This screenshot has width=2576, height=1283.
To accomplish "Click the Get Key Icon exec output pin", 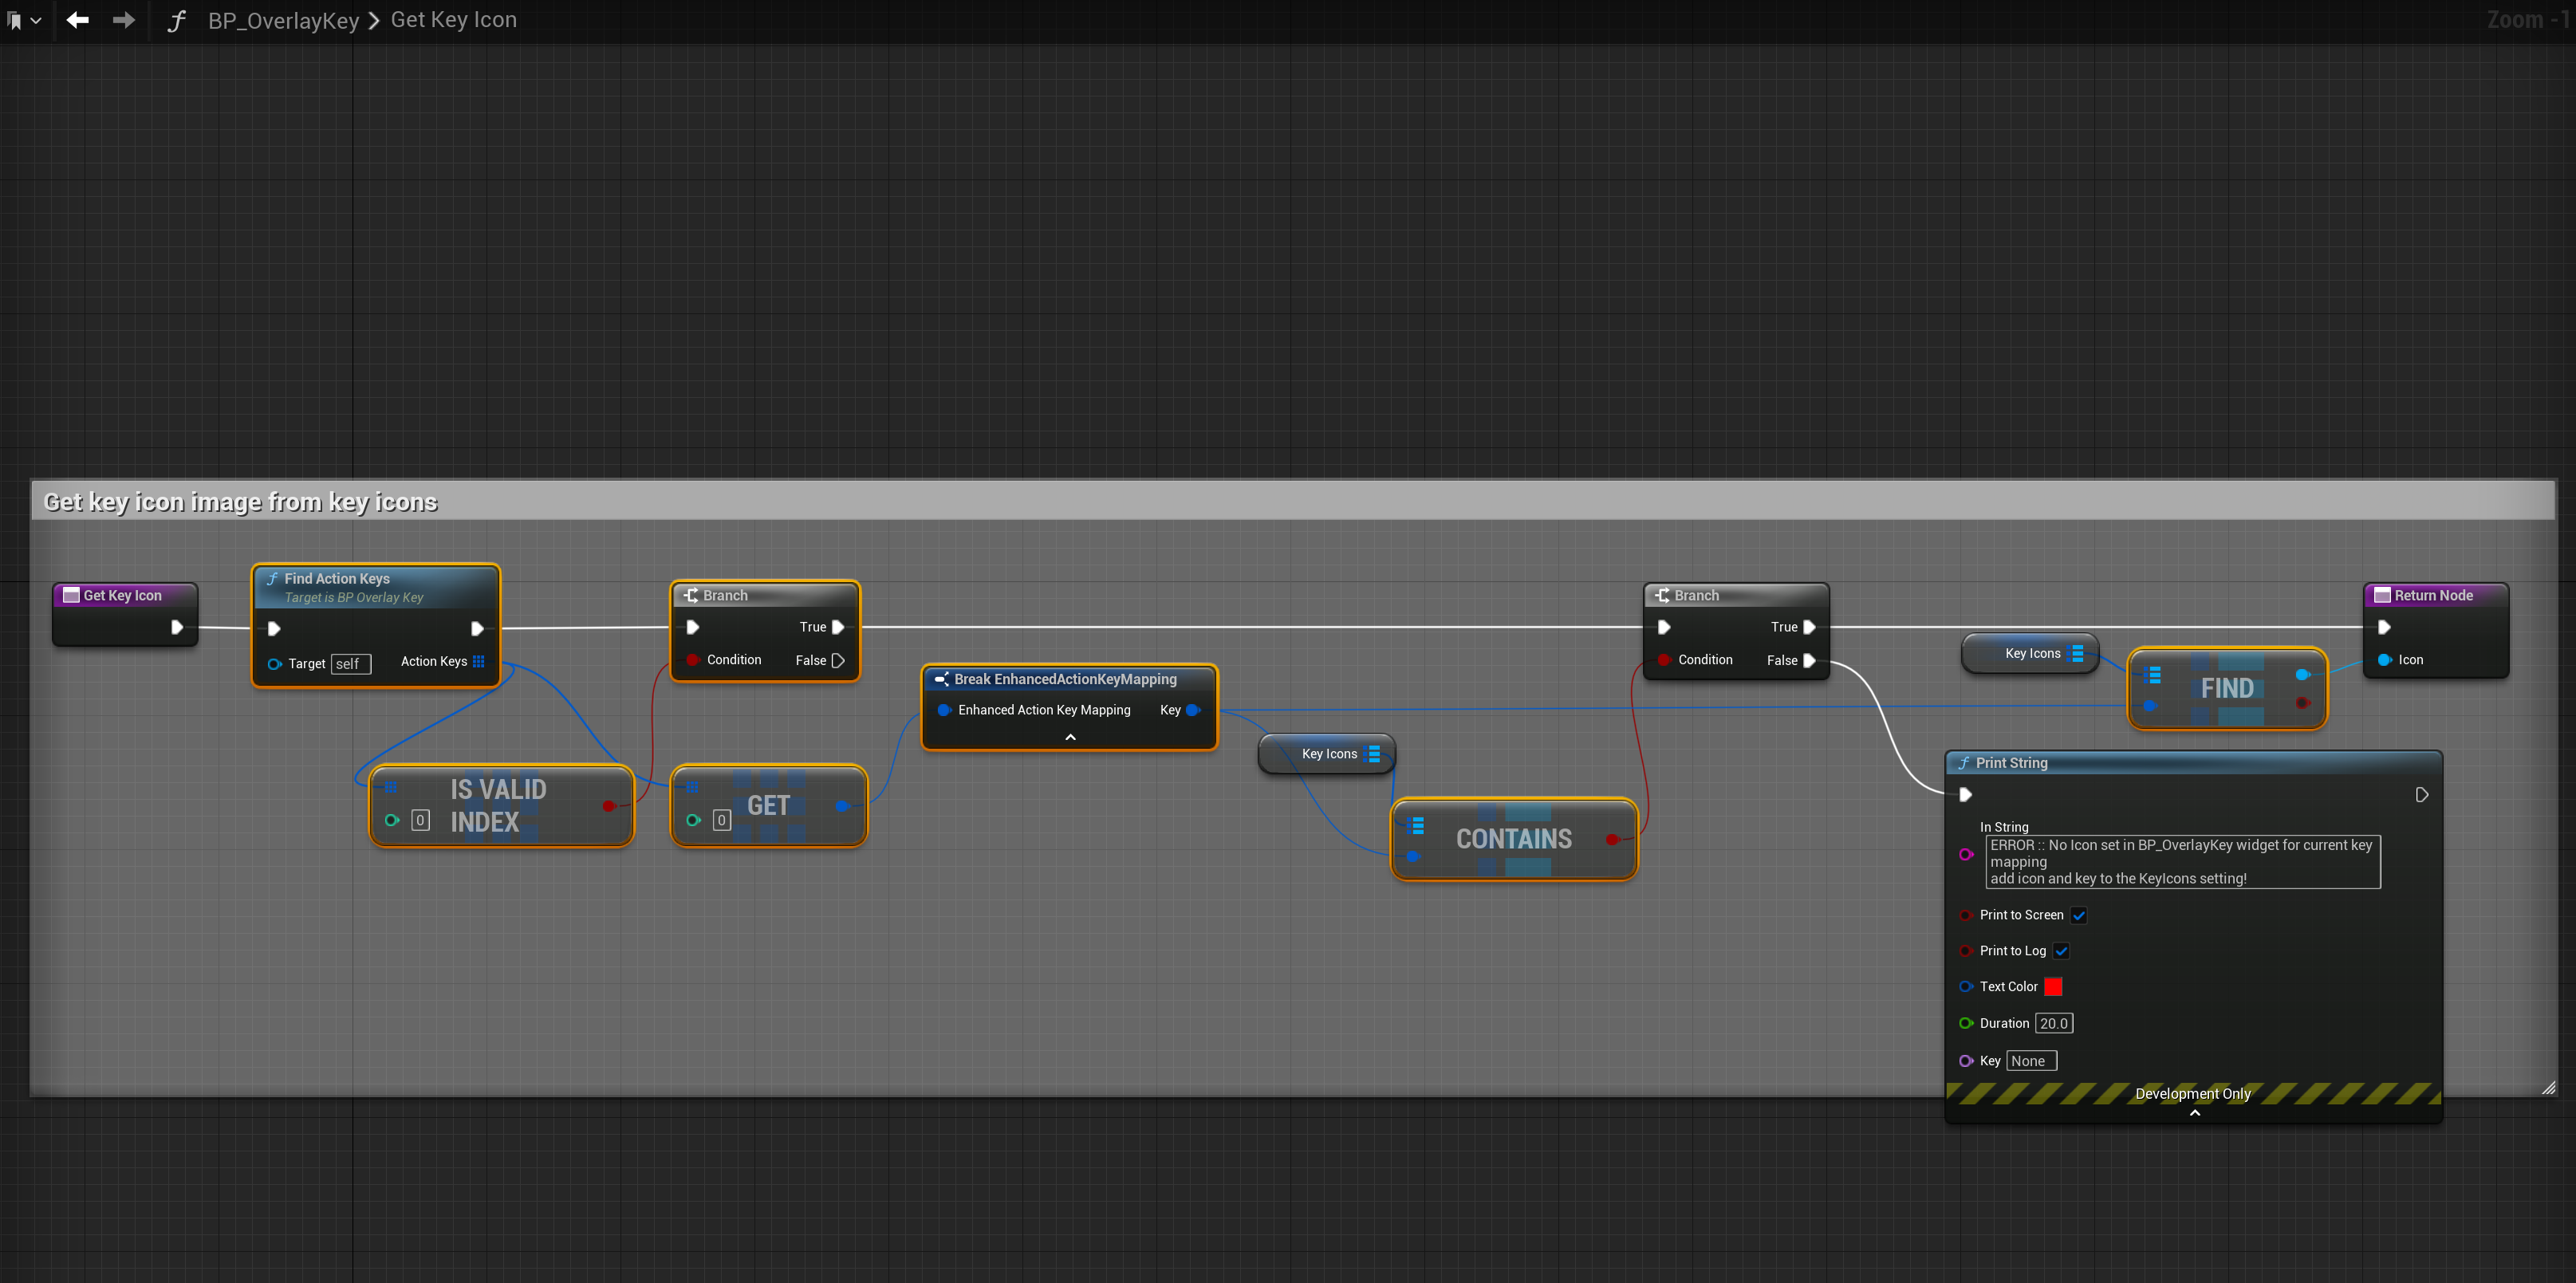I will pos(177,627).
